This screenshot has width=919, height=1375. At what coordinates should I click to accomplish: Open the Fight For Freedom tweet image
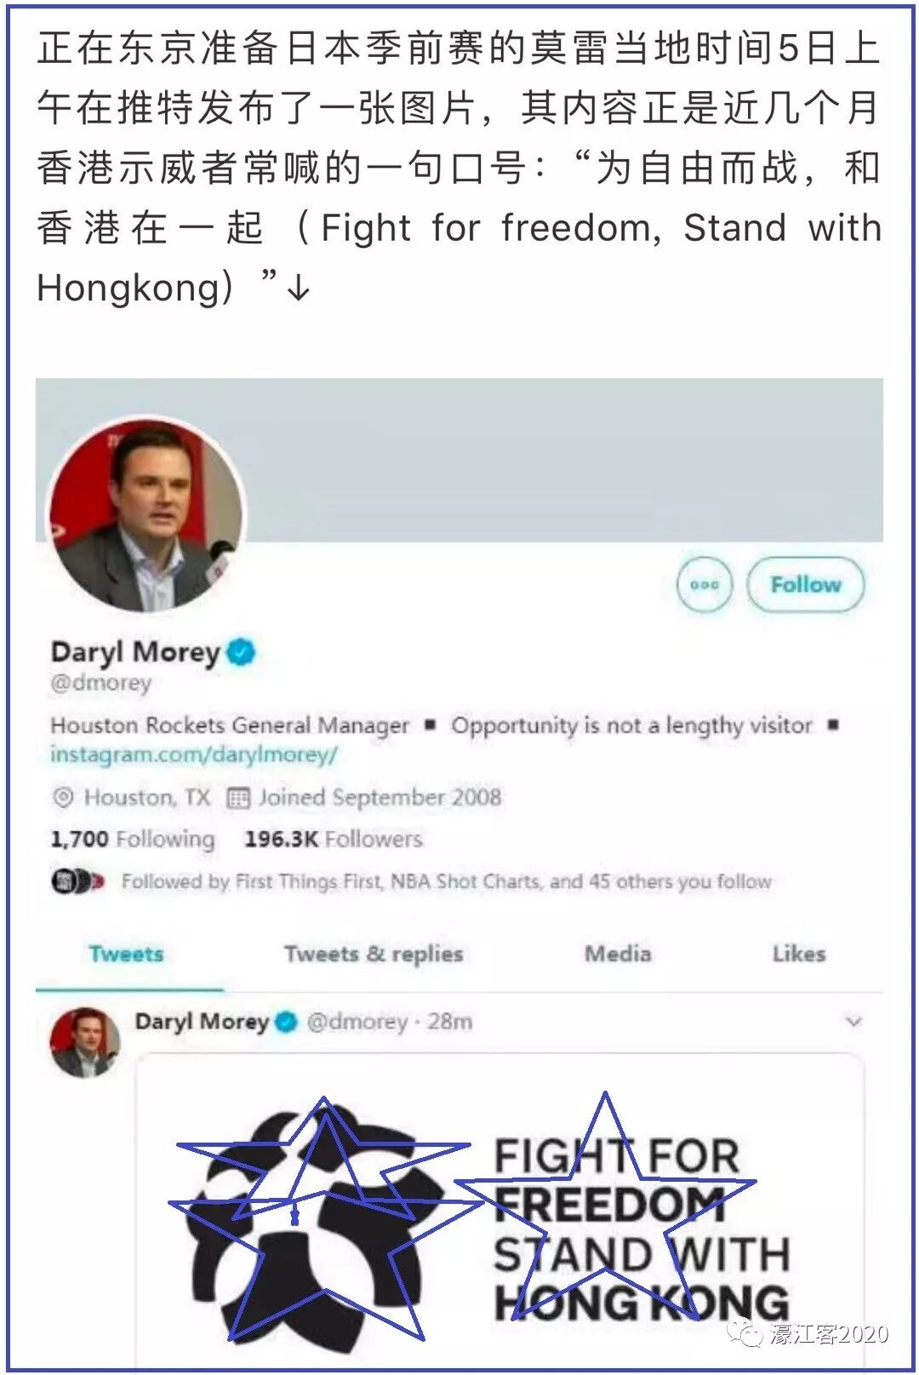click(x=499, y=1211)
